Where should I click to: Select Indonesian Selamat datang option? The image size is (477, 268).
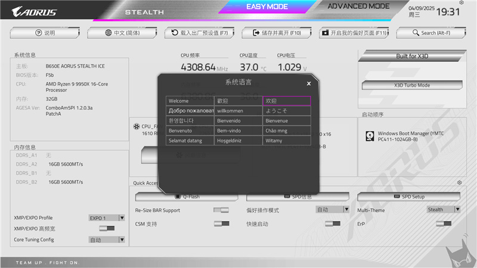[190, 141]
